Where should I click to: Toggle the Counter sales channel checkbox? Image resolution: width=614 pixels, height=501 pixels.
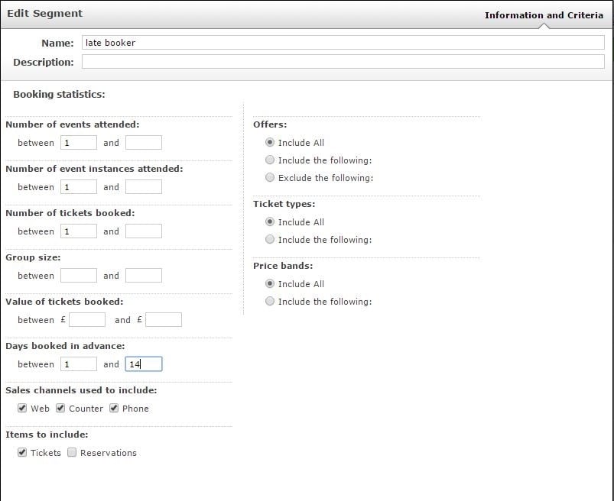click(x=60, y=408)
